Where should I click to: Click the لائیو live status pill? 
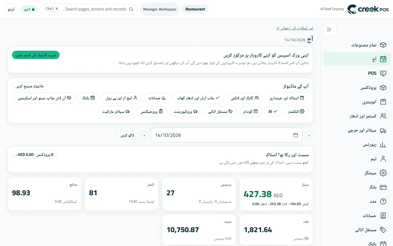point(29,9)
